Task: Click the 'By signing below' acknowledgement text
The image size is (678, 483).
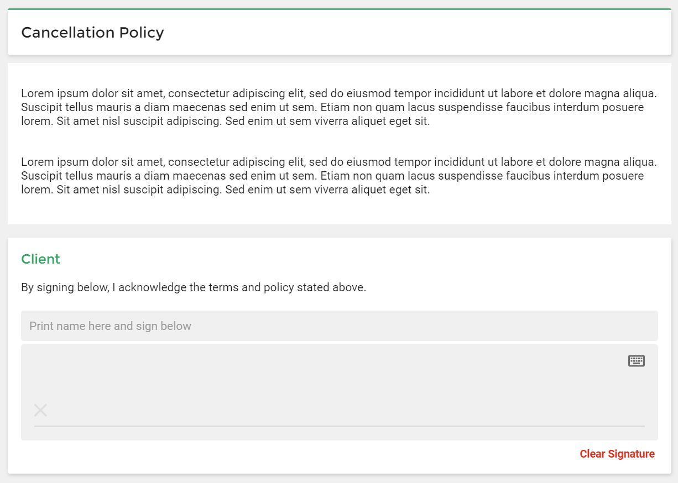Action: click(194, 288)
